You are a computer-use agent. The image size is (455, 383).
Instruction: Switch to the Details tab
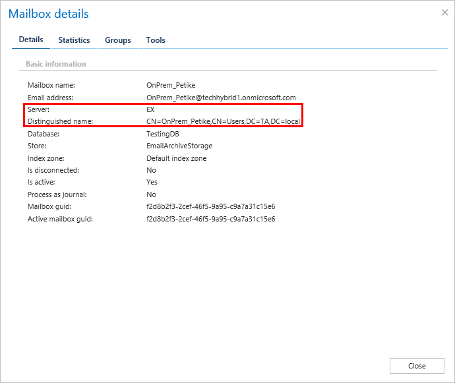click(31, 40)
